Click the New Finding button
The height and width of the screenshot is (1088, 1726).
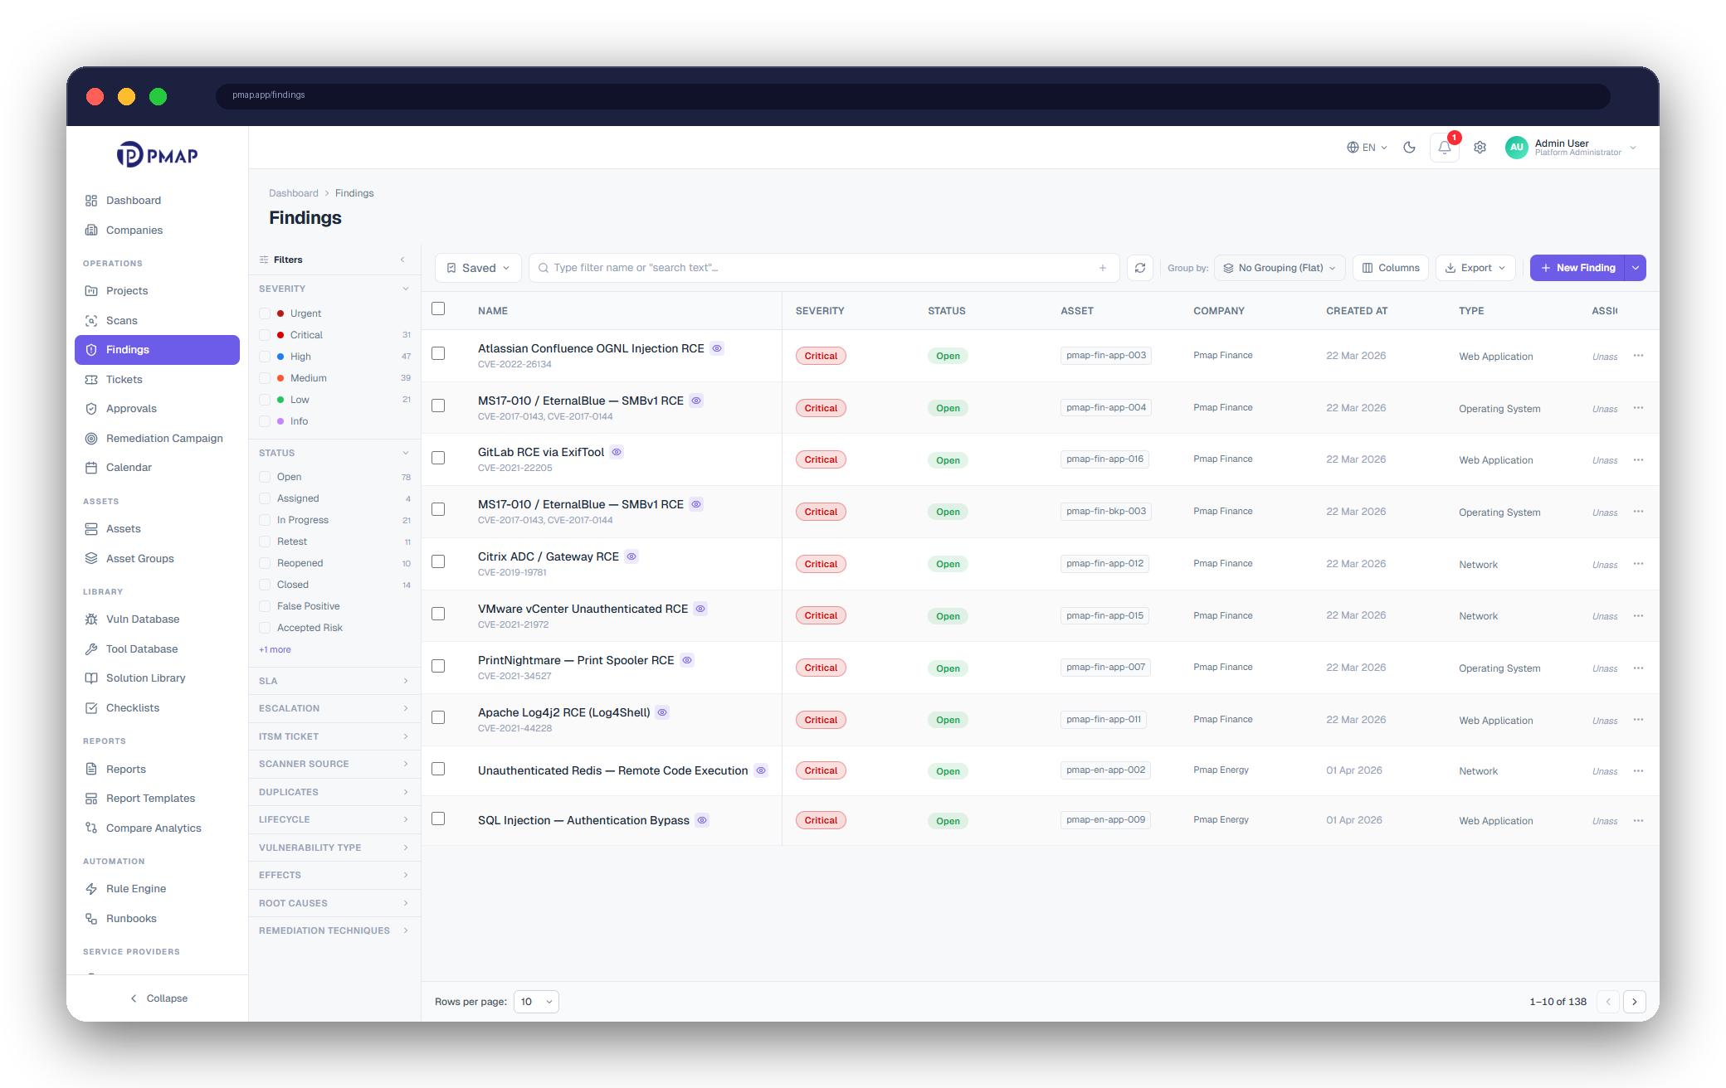tap(1577, 268)
